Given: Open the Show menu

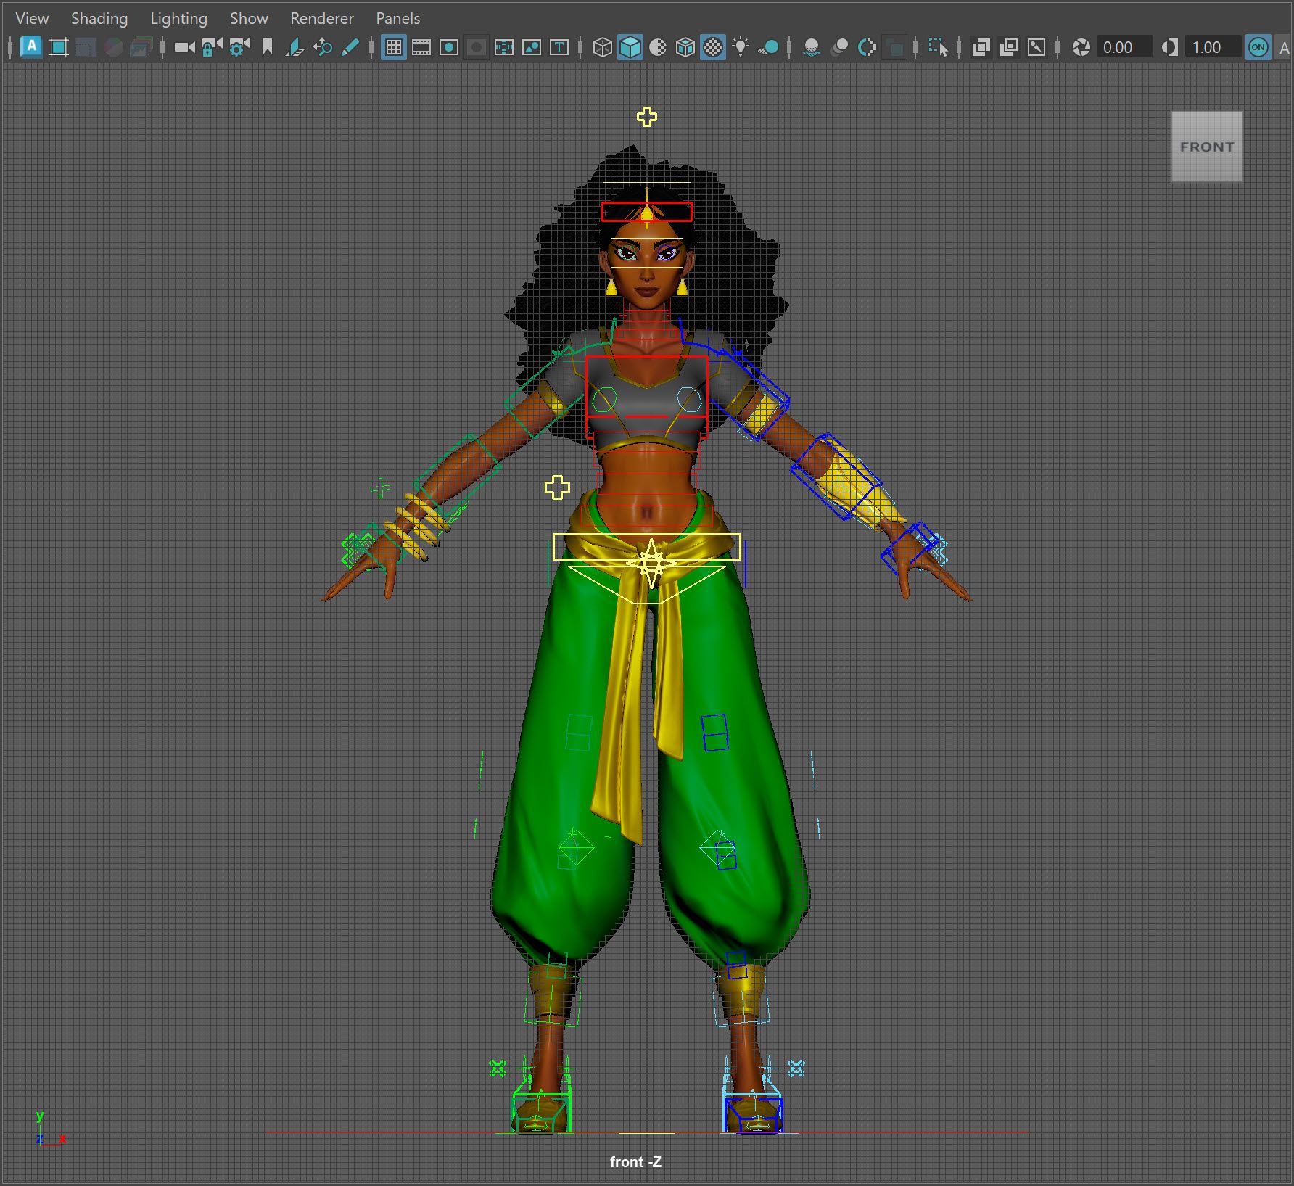Looking at the screenshot, I should tap(249, 18).
